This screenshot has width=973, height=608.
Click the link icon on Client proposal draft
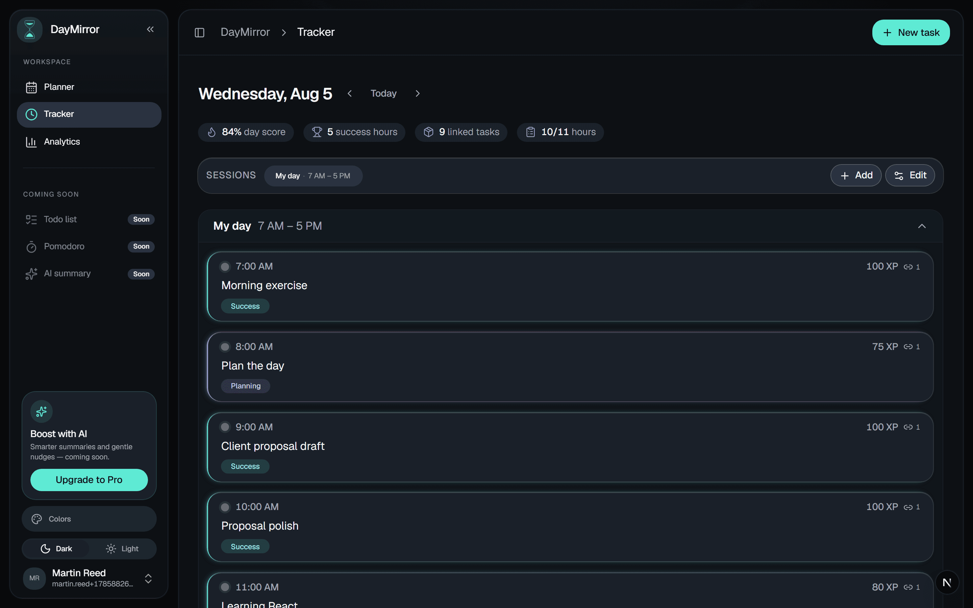908,427
